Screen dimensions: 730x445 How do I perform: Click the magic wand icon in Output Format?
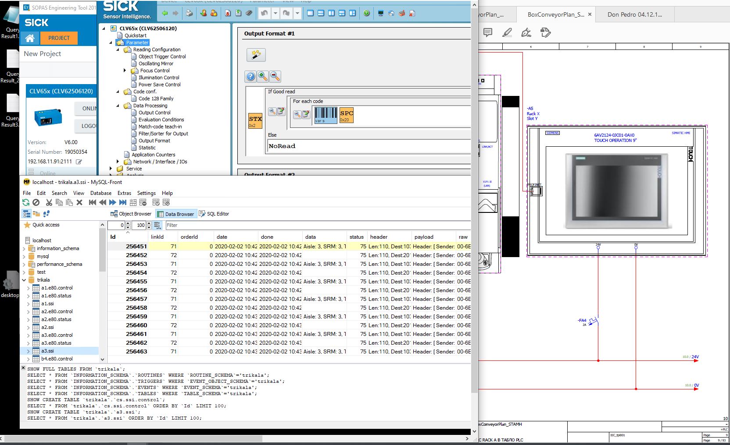pyautogui.click(x=256, y=55)
